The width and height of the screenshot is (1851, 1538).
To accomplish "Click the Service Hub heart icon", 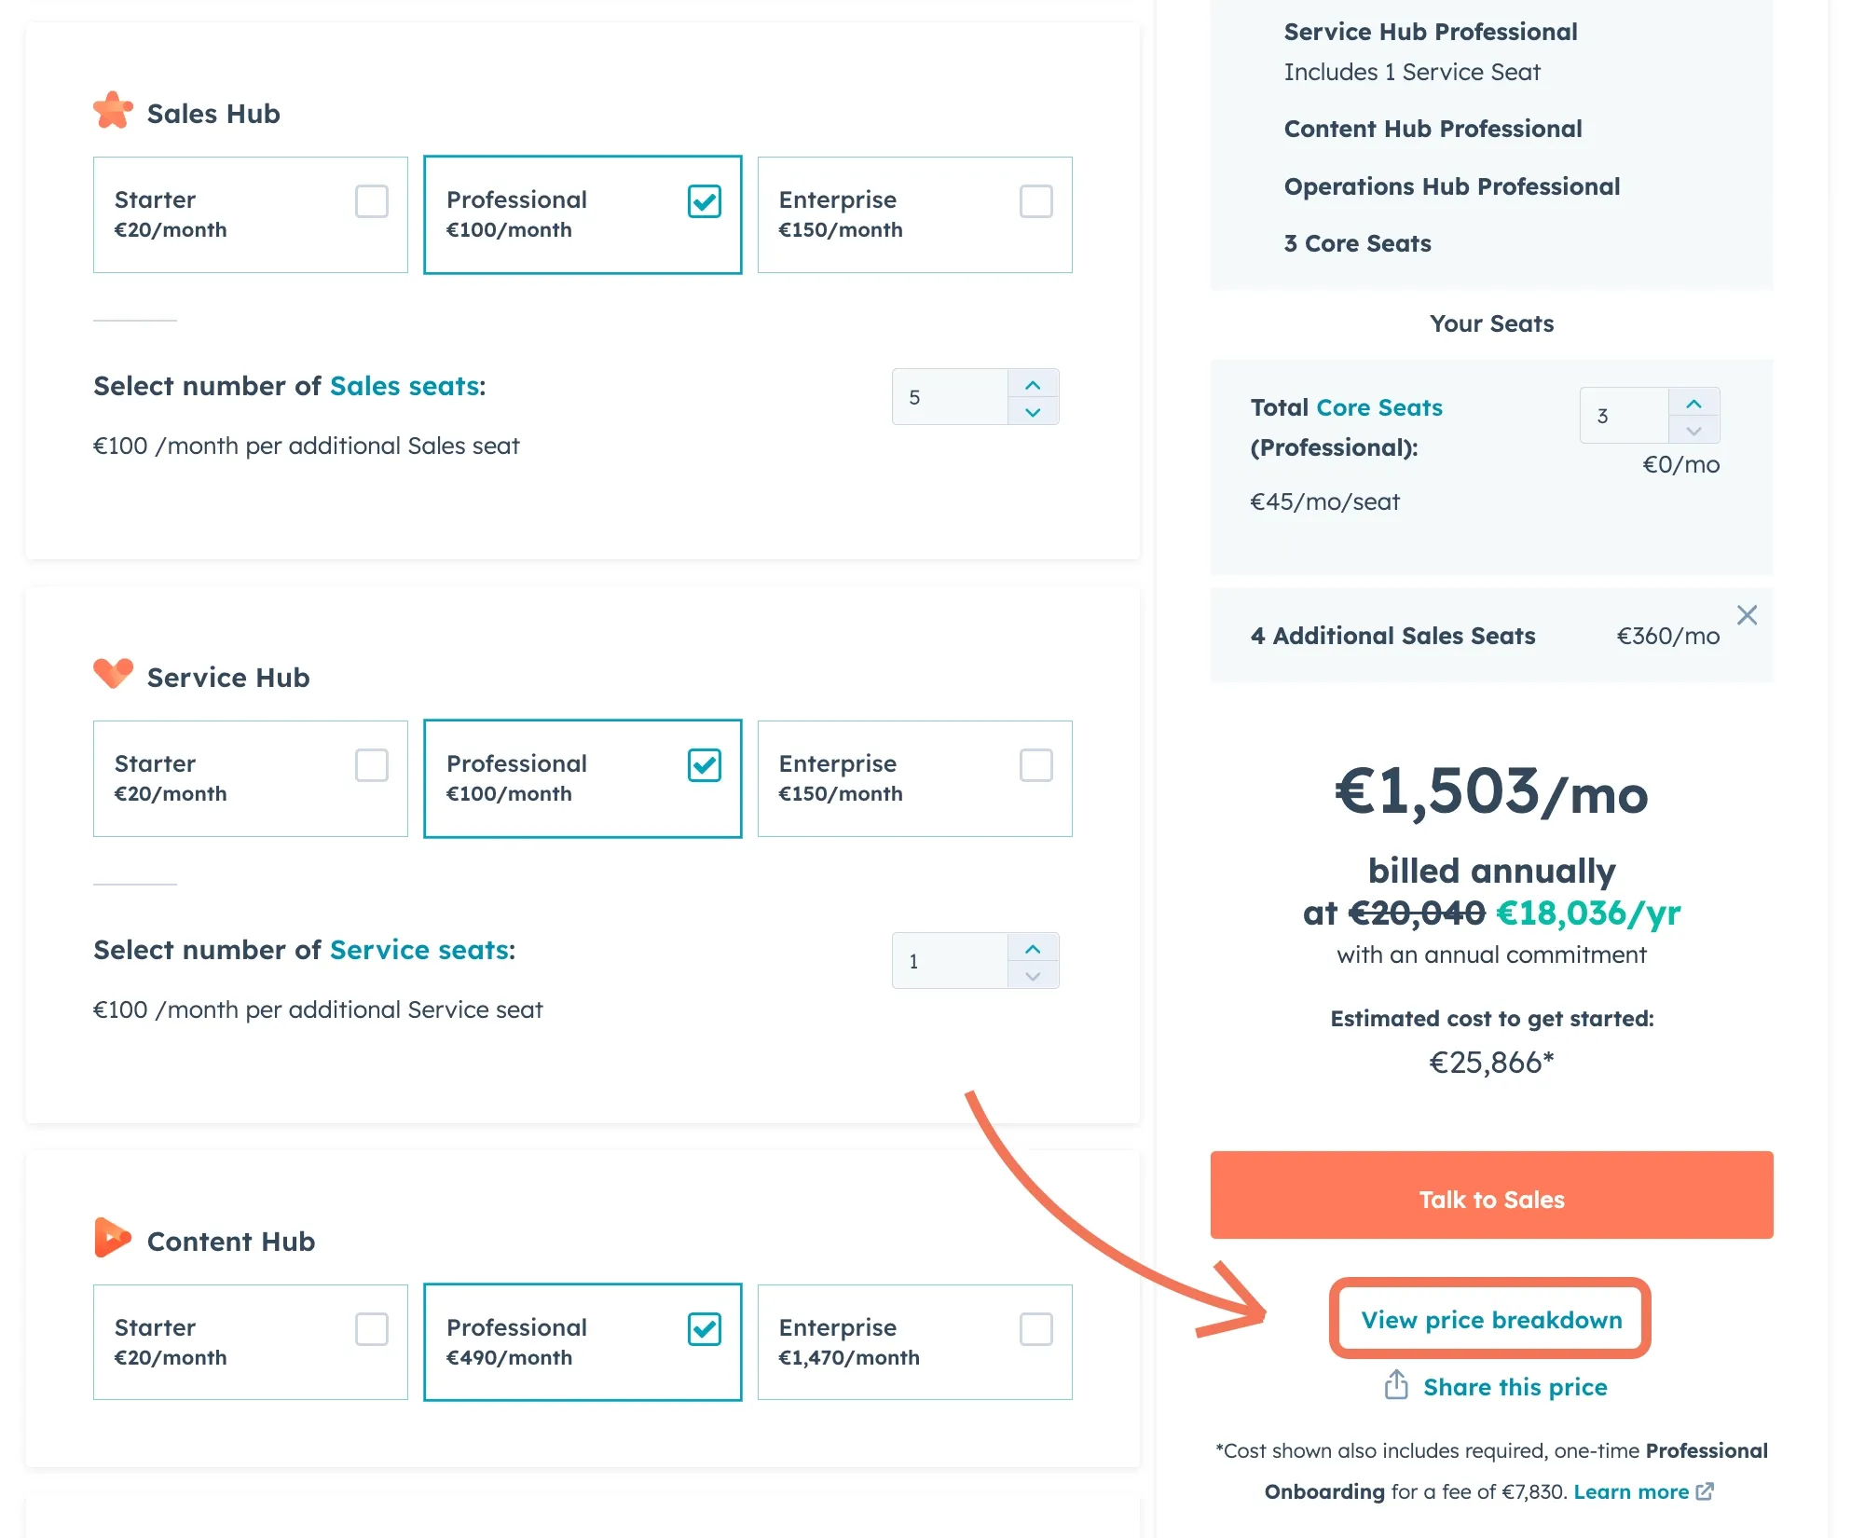I will [114, 675].
